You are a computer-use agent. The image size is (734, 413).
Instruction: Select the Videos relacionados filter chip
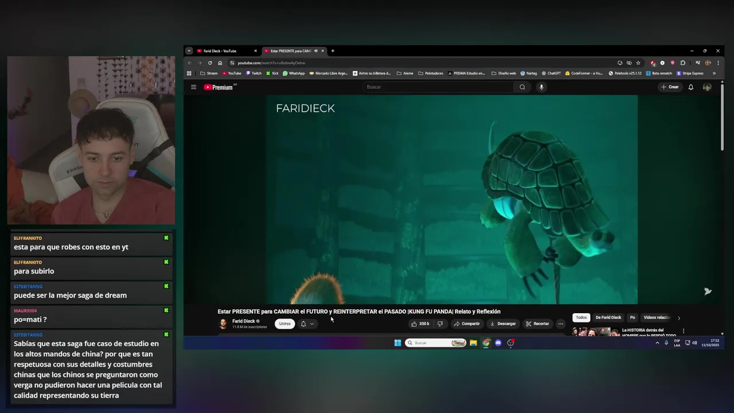[657, 317]
